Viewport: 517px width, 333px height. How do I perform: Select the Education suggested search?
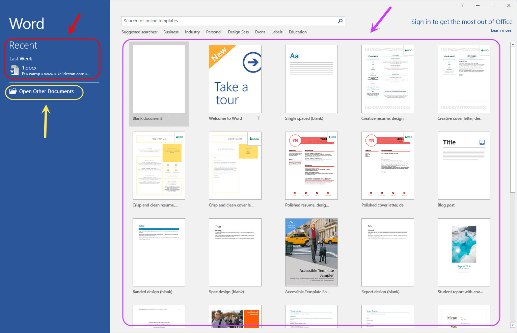(298, 32)
